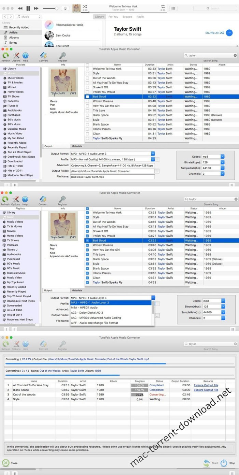
Task: Open Explore Output File for Blank Space
Action: click(206, 390)
